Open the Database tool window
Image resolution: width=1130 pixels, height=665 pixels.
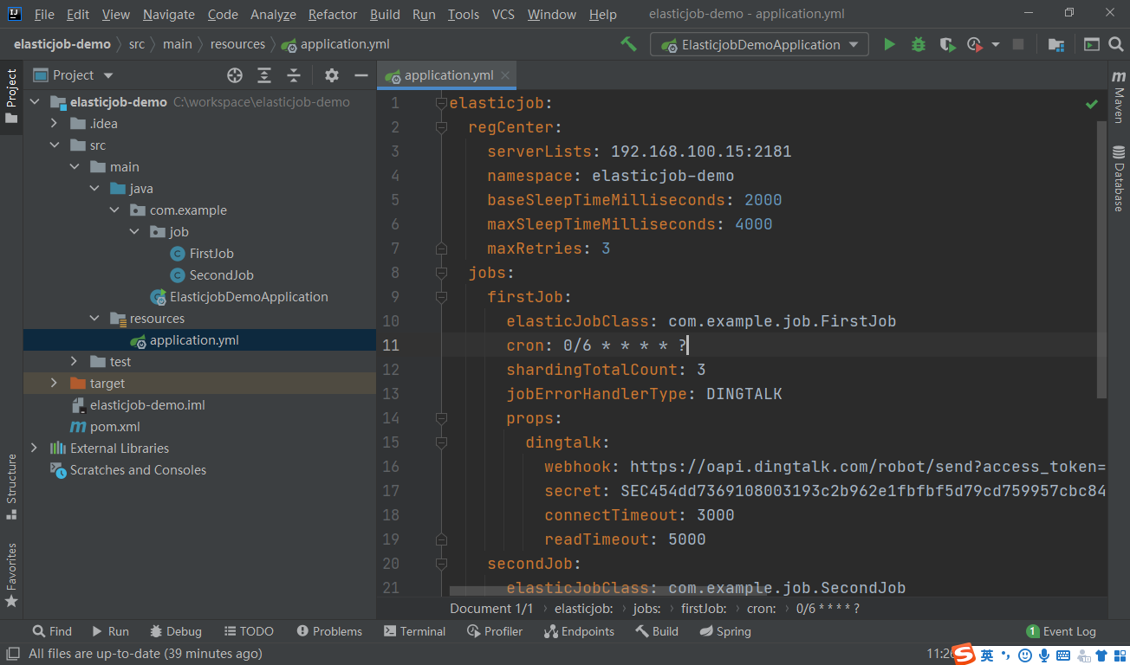(1119, 178)
